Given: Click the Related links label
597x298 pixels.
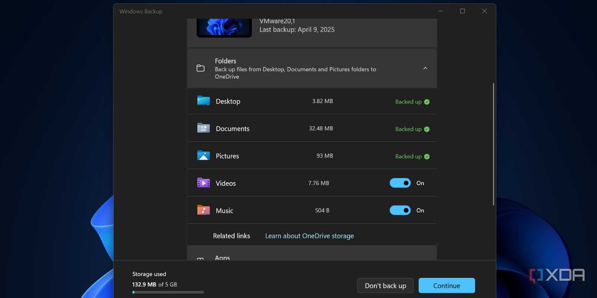Looking at the screenshot, I should pos(231,236).
